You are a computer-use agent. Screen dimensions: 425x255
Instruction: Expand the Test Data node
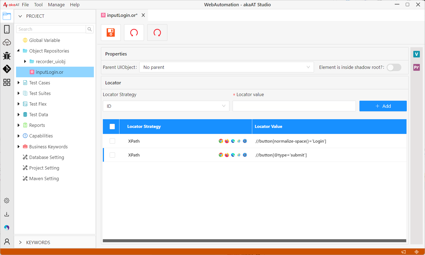coord(19,115)
